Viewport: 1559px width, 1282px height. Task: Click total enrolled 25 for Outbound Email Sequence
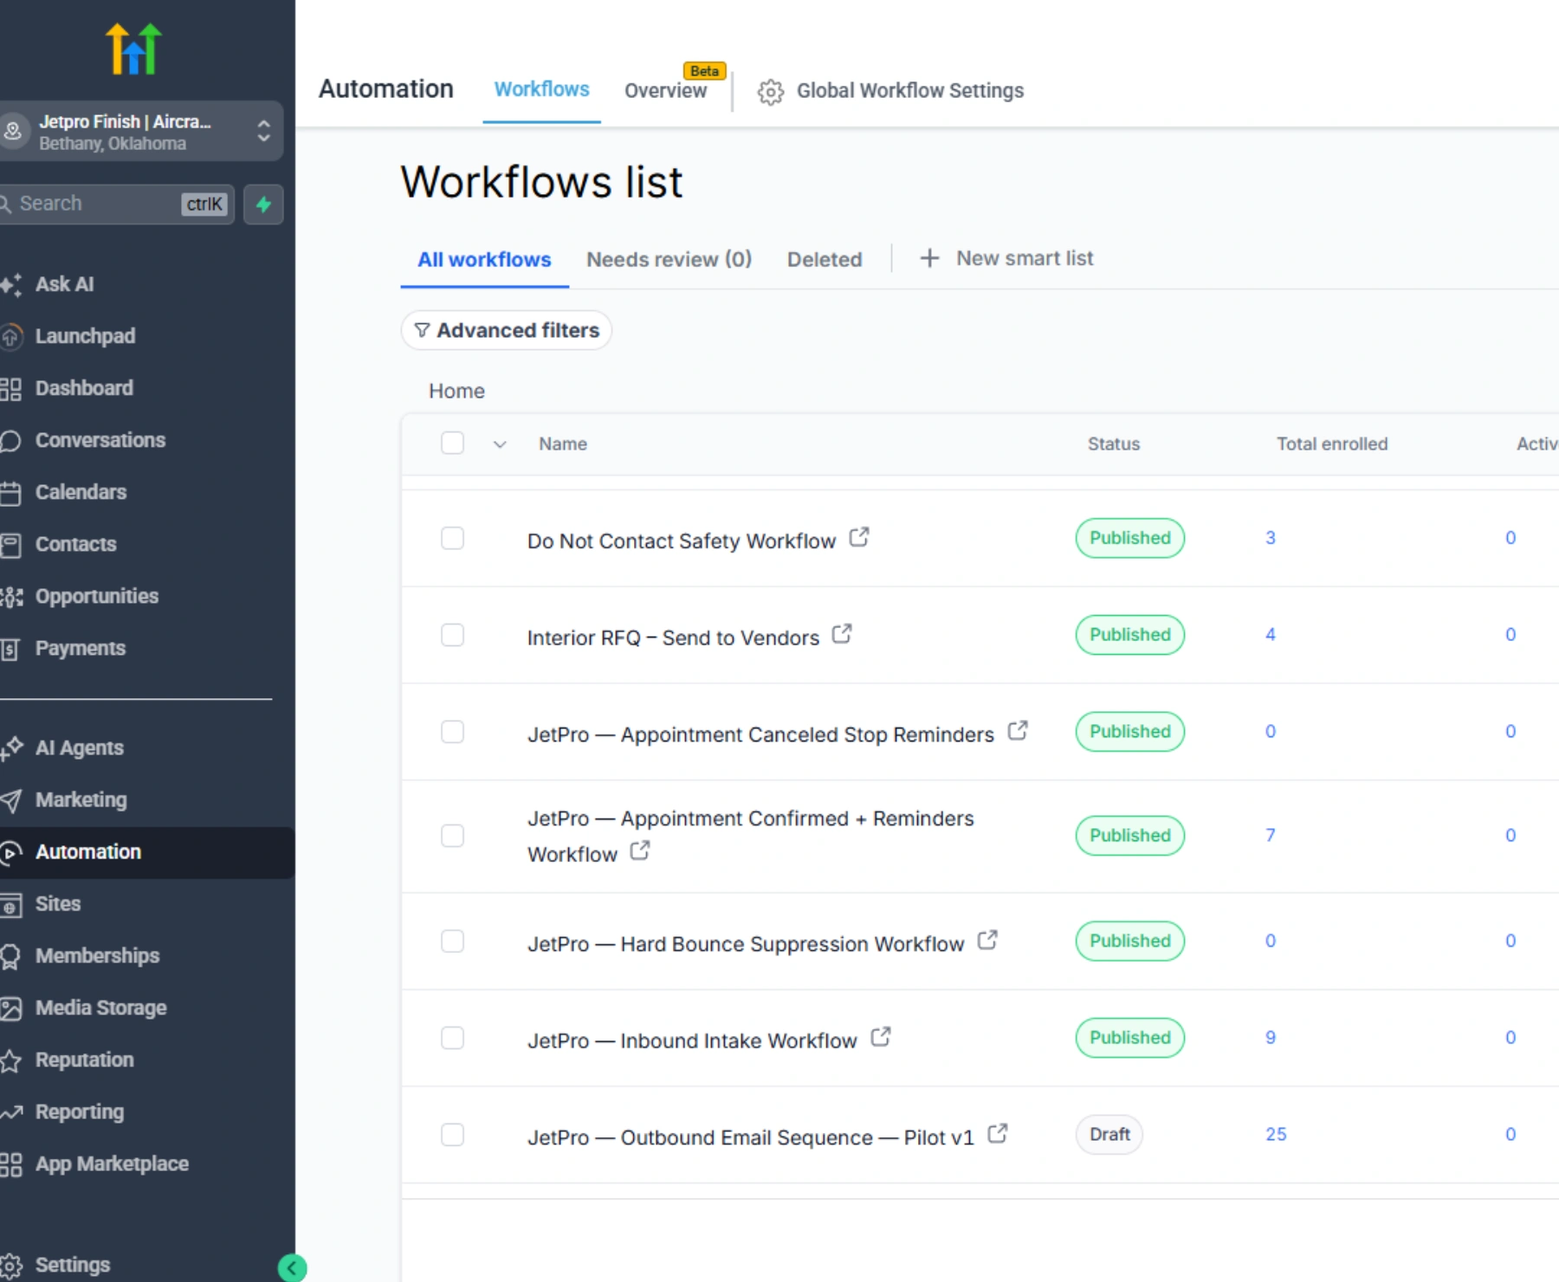coord(1276,1135)
